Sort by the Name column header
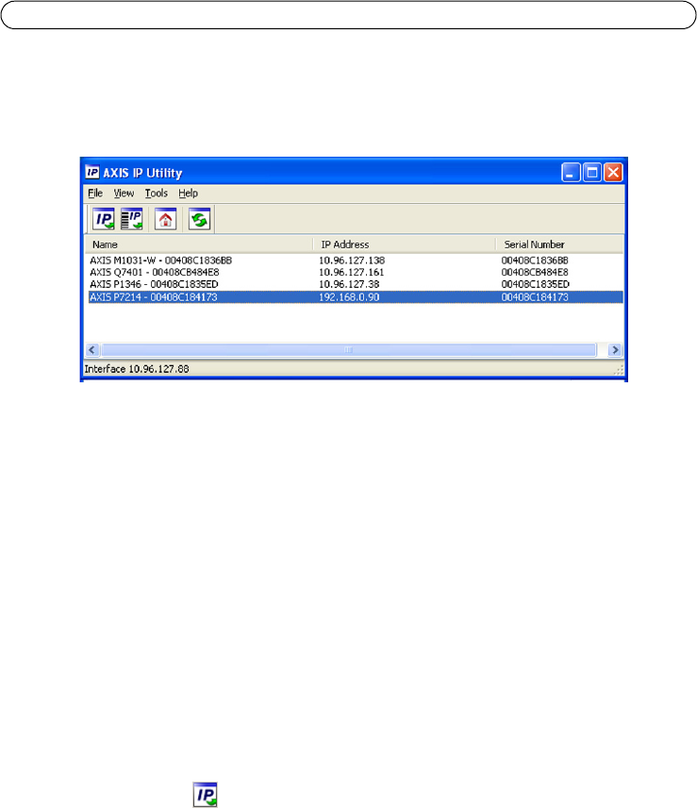 [x=199, y=244]
